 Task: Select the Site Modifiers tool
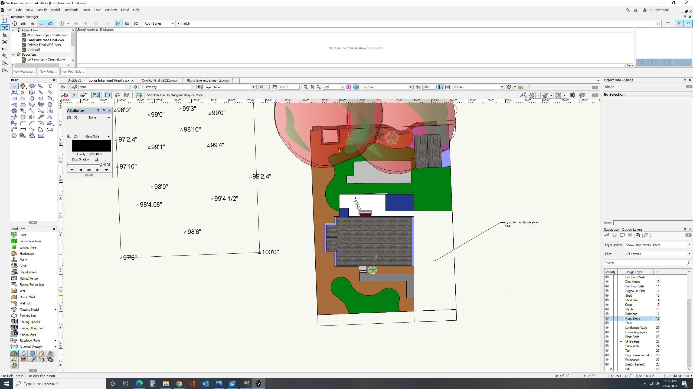[x=28, y=272]
